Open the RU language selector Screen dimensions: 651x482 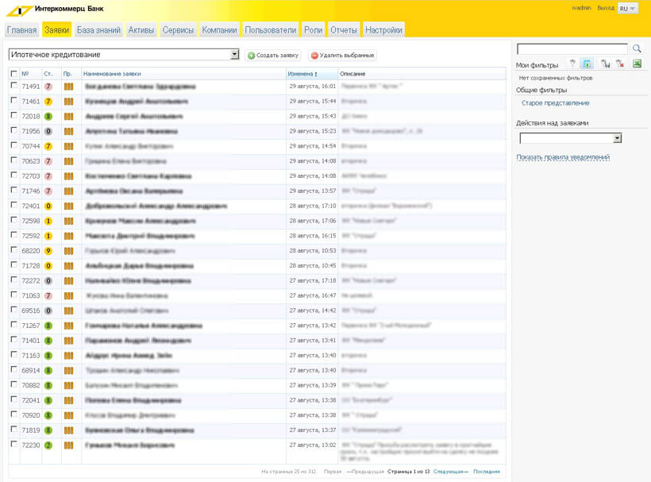[627, 8]
